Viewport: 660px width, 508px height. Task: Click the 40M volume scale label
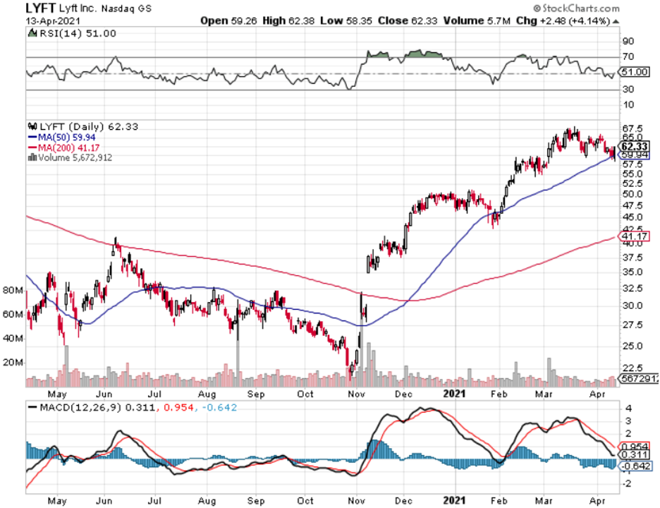pyautogui.click(x=13, y=338)
